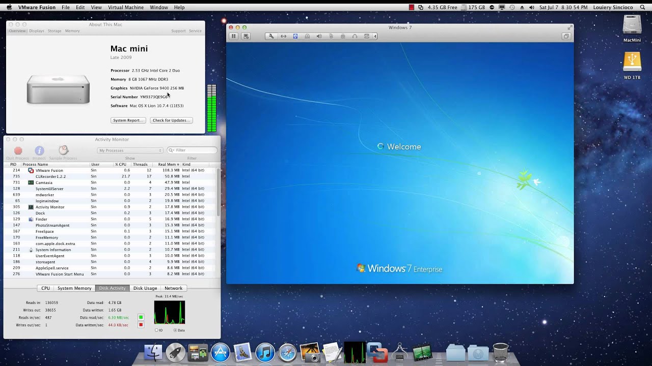The image size is (652, 366).
Task: Click the snapshot icon in the VMware toolbar
Action: pos(247,36)
